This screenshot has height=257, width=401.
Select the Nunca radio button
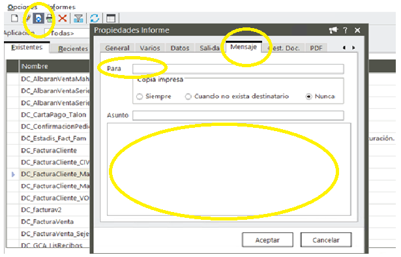[309, 97]
